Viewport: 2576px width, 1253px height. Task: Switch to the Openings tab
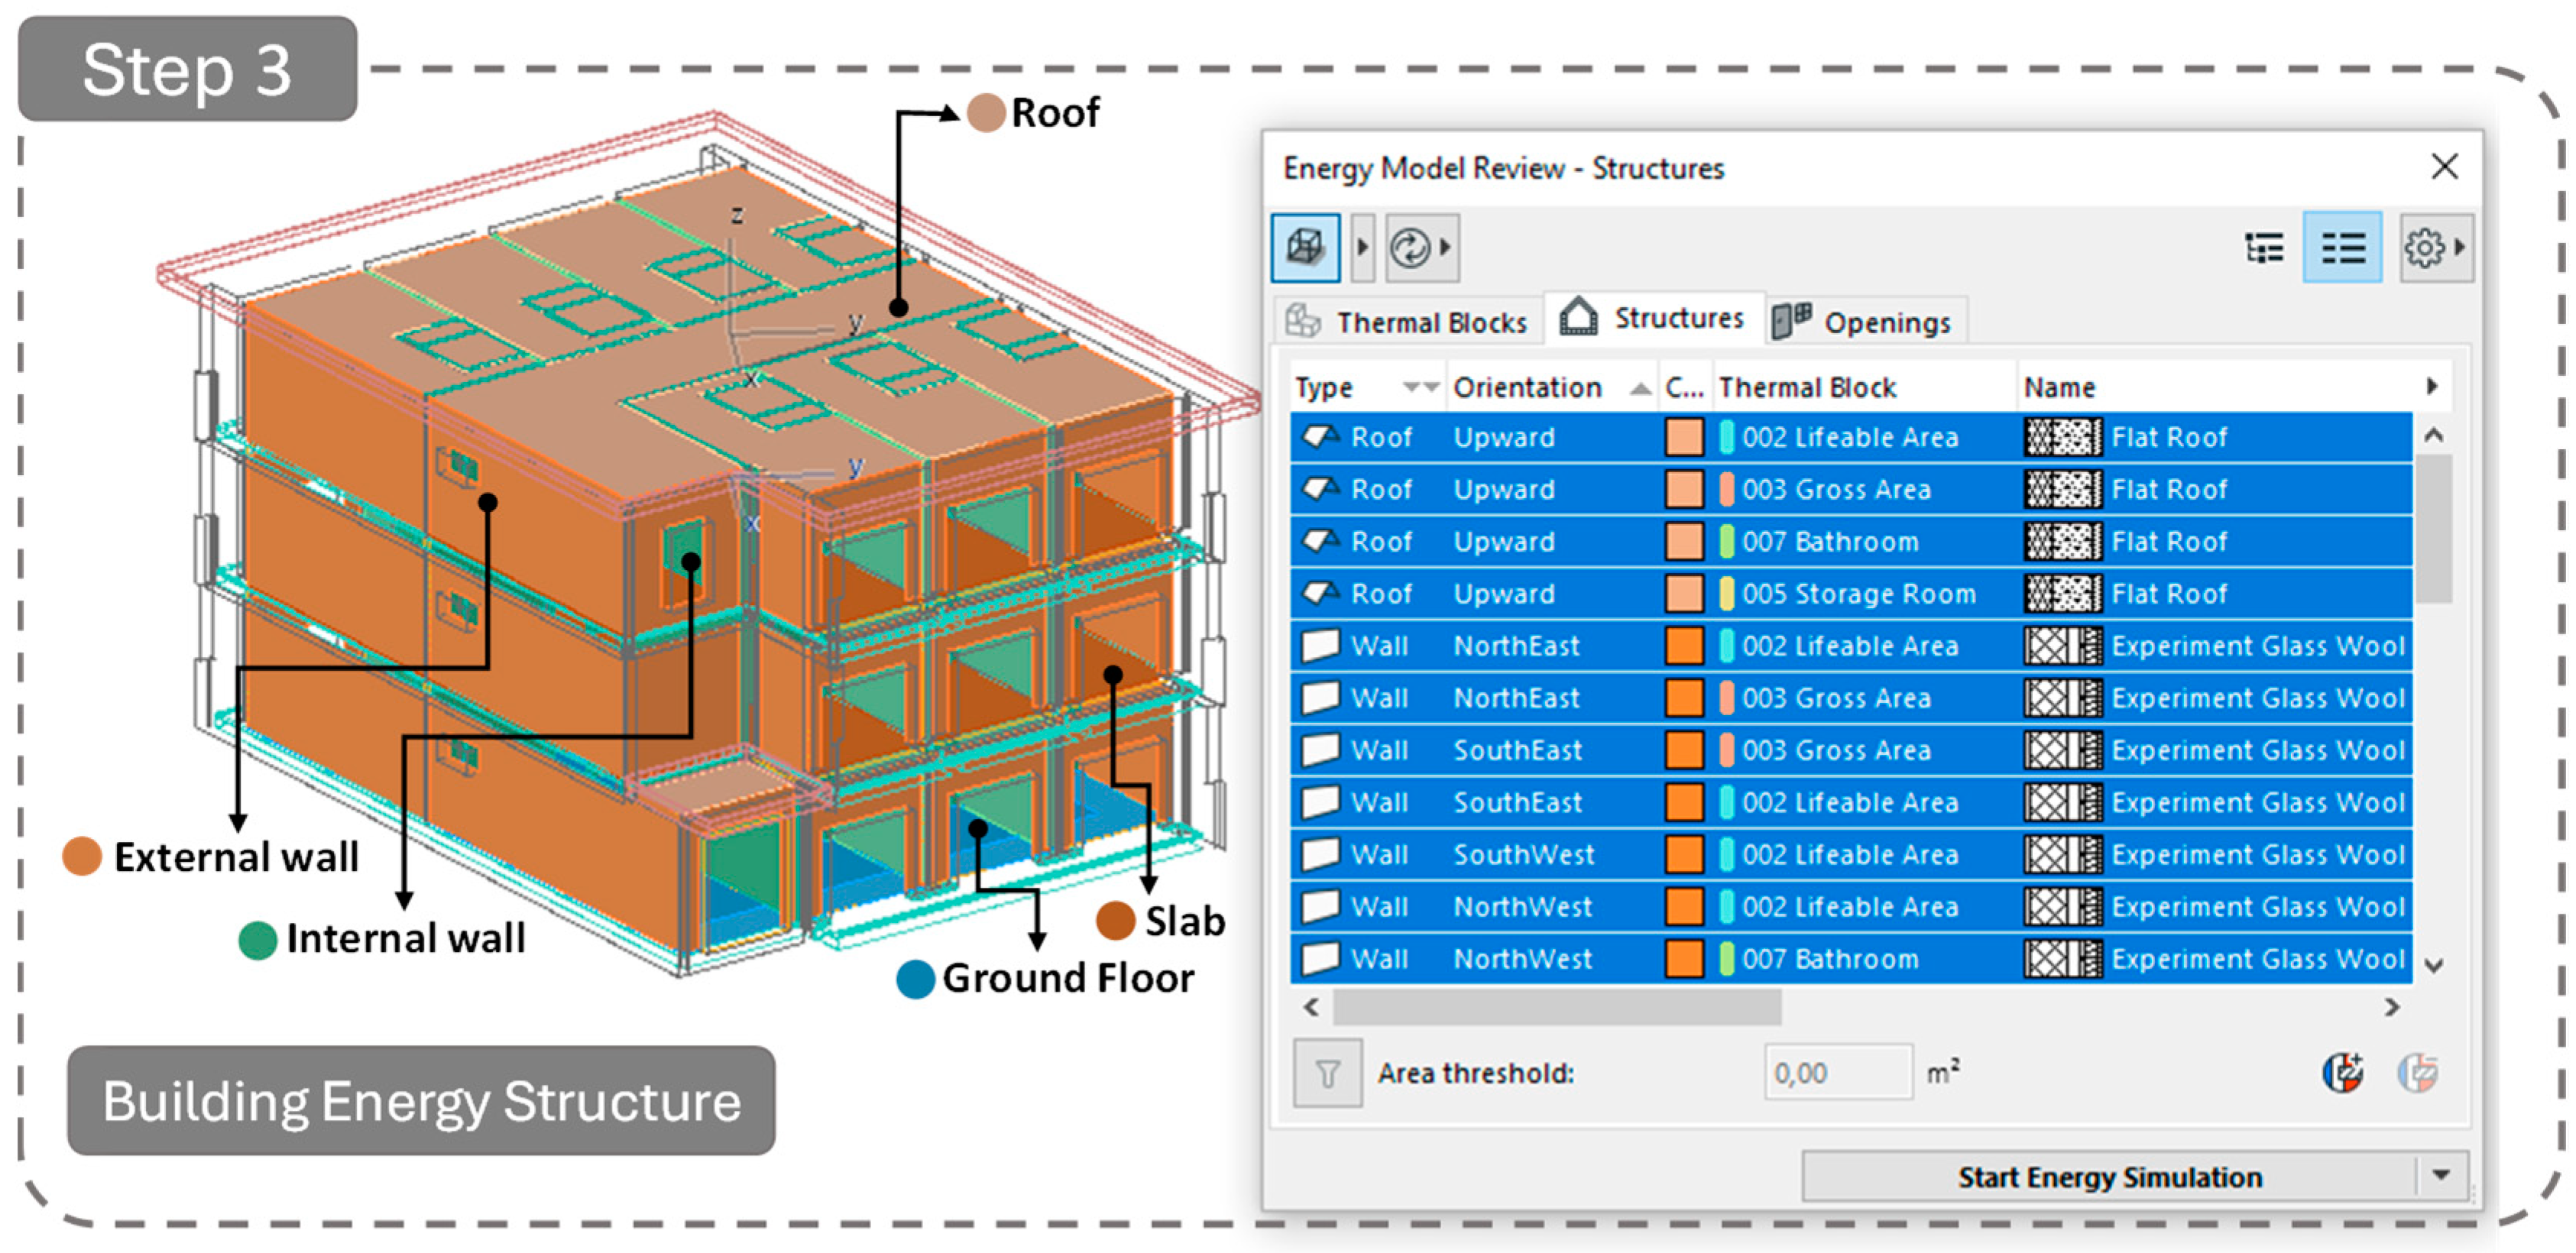pos(1866,322)
